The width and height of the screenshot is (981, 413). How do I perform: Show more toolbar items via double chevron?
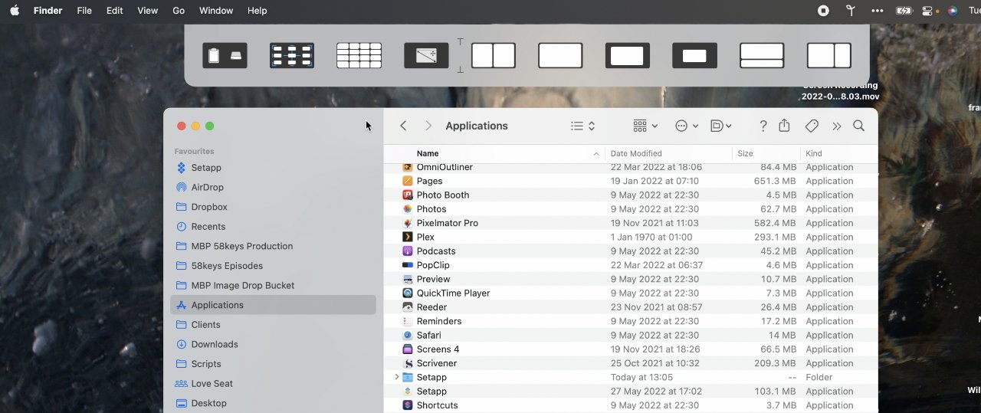point(837,126)
